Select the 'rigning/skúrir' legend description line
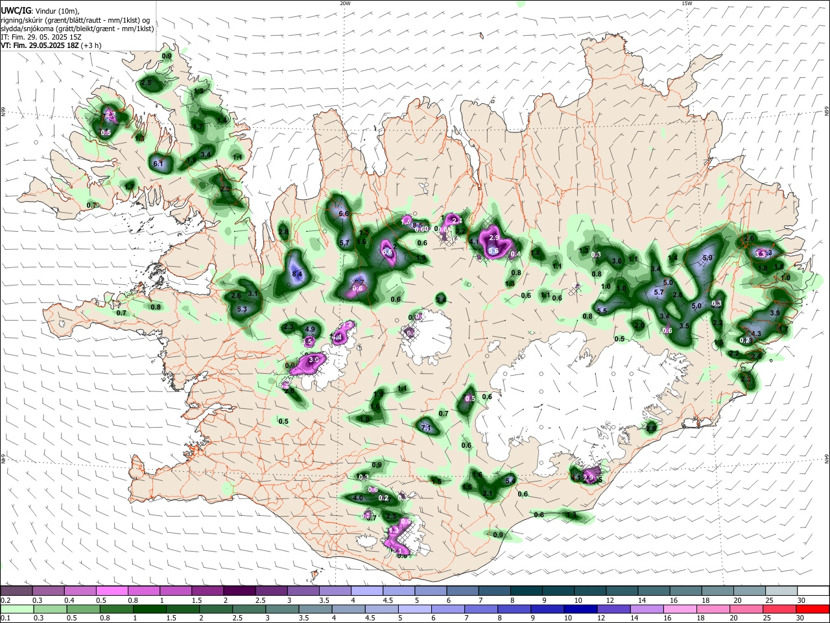 (75, 20)
